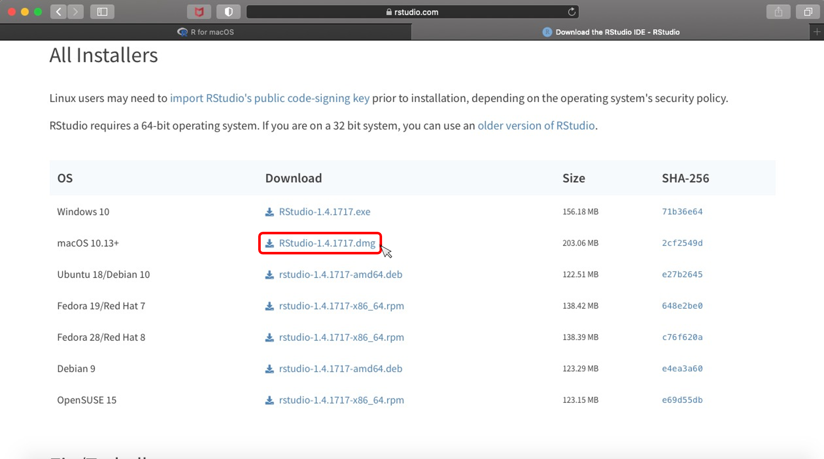Download the rpm for OpenSUSE 15

341,400
